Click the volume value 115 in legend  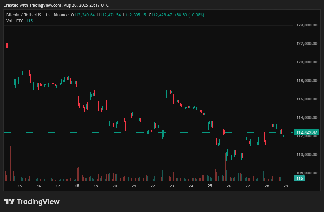29,21
